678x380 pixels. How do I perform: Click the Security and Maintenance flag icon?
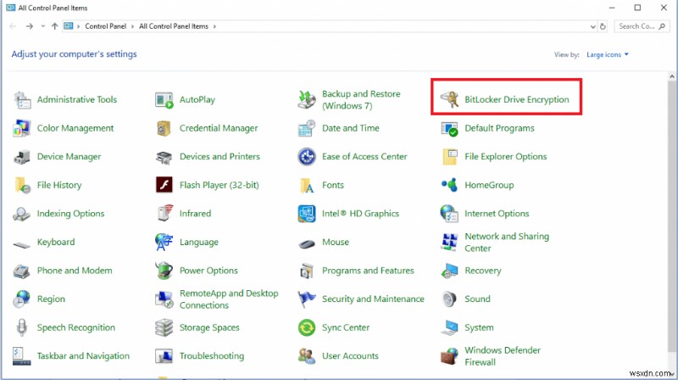(x=307, y=299)
